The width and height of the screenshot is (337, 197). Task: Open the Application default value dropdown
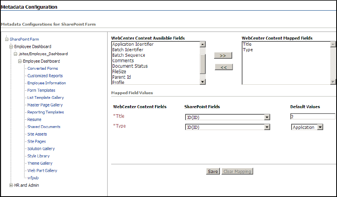(307, 127)
